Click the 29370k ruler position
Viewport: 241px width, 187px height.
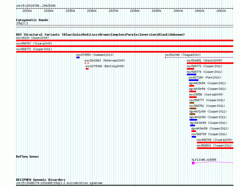pos(113,11)
